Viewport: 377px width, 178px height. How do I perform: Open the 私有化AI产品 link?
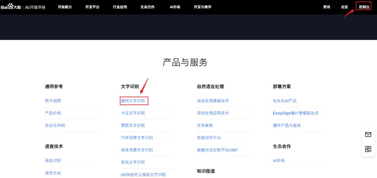285,101
